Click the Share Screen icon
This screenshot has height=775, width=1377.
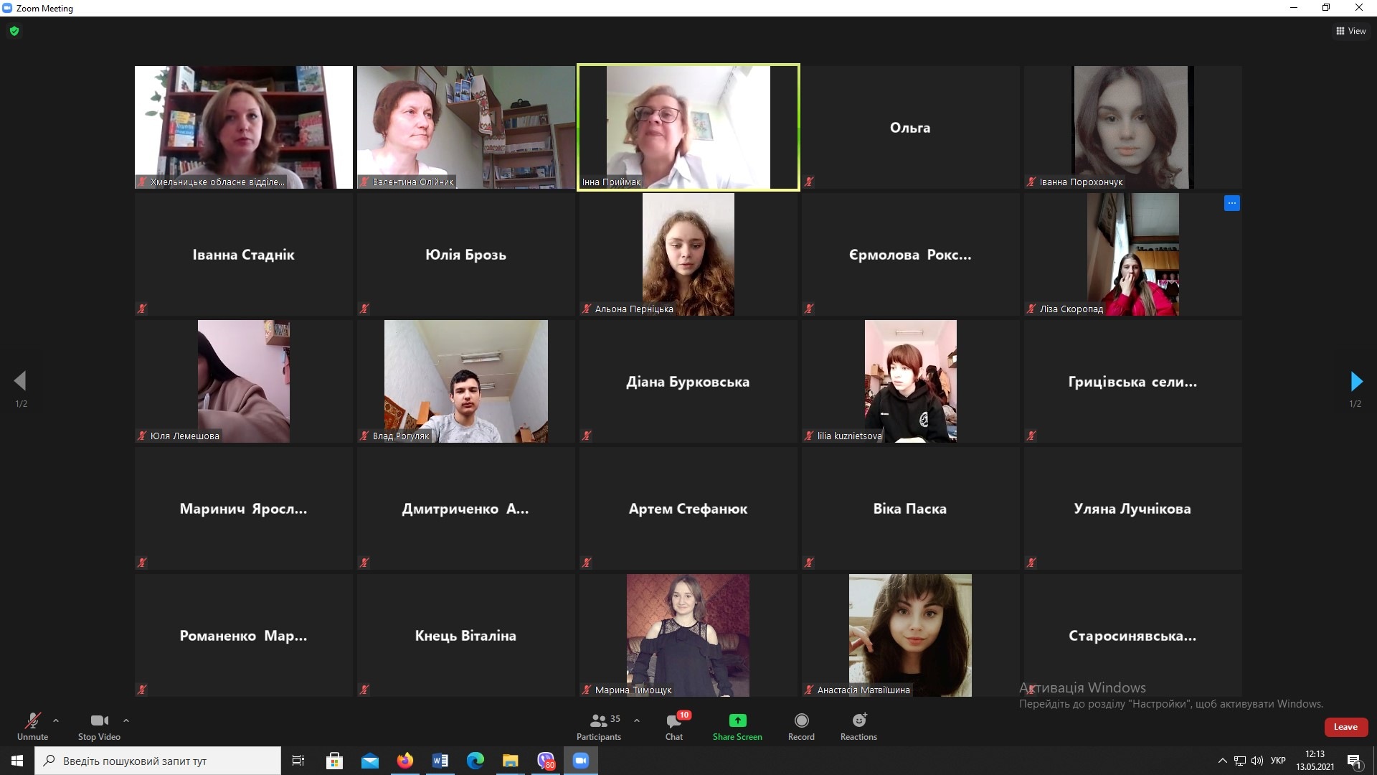[737, 720]
